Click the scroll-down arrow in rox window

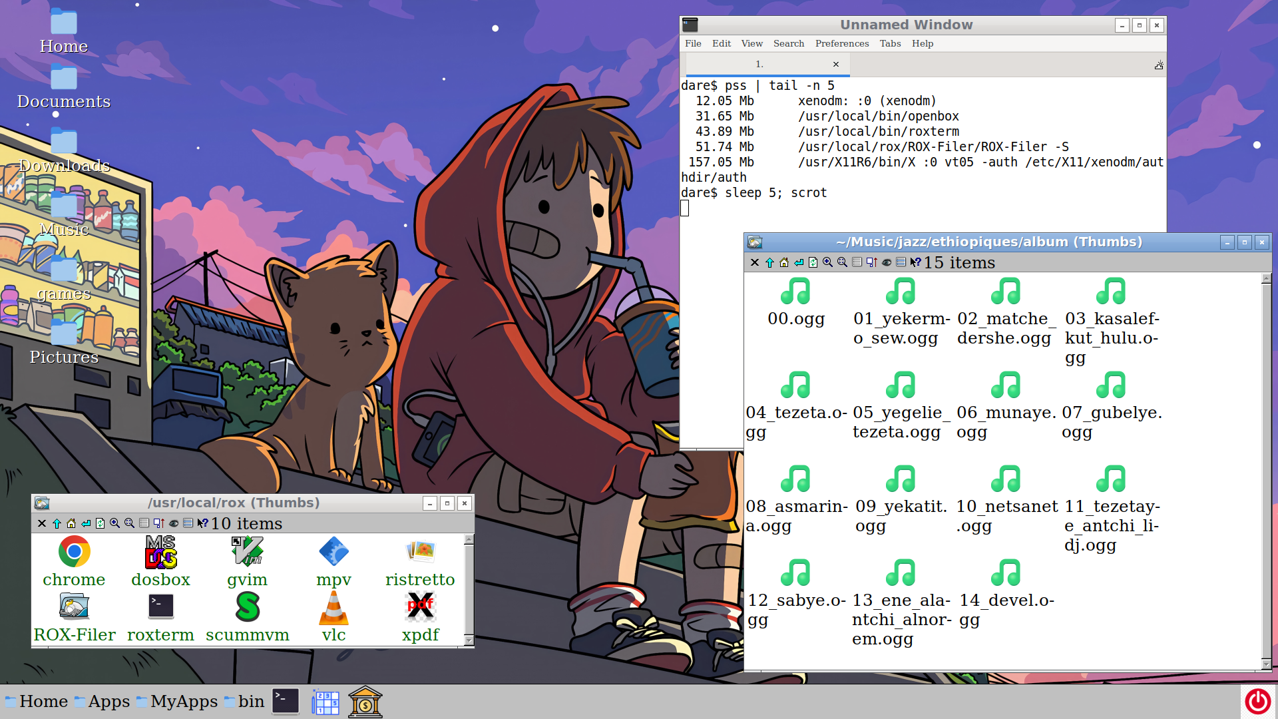click(x=469, y=640)
